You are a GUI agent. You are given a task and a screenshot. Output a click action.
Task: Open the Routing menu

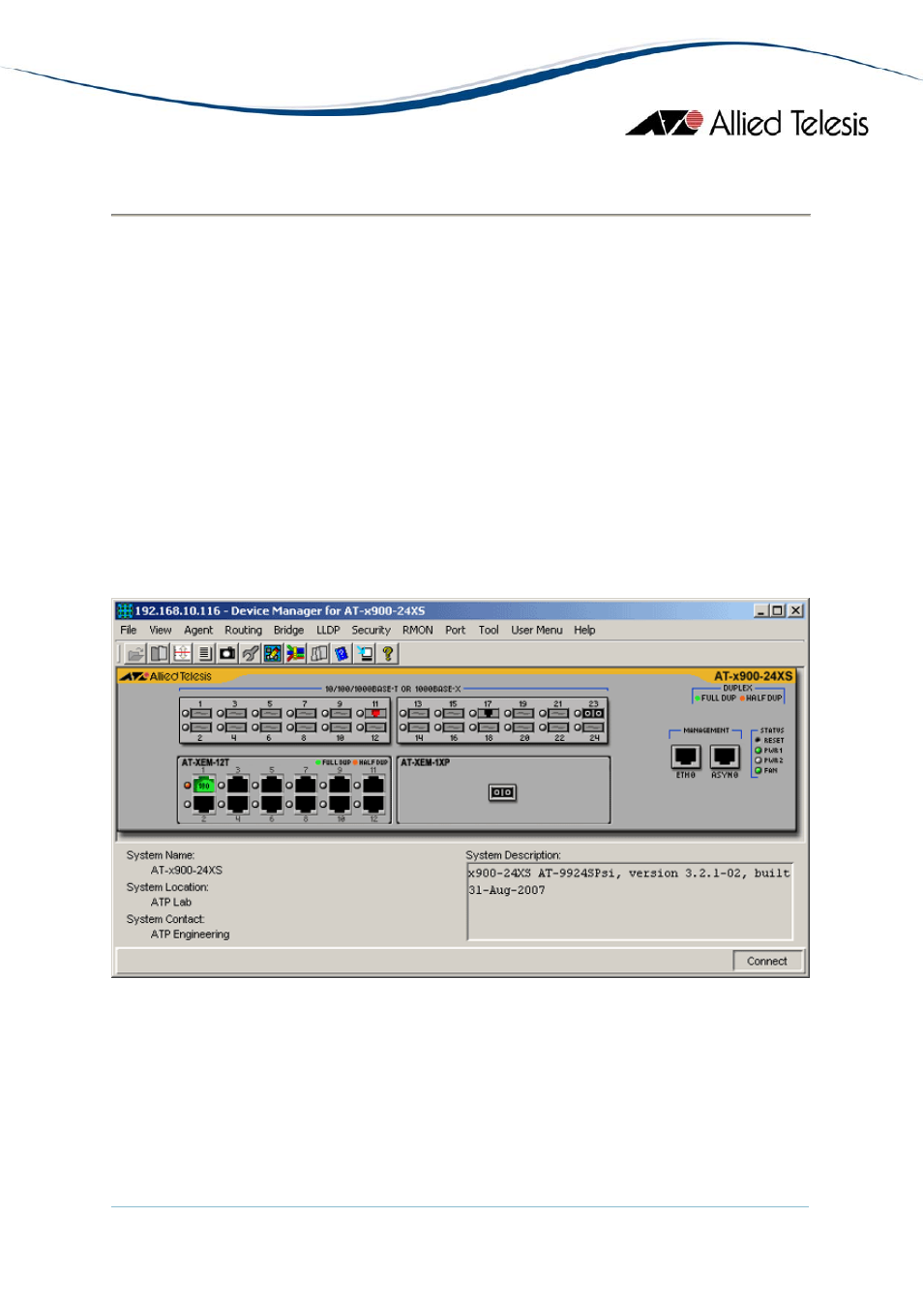pos(244,630)
